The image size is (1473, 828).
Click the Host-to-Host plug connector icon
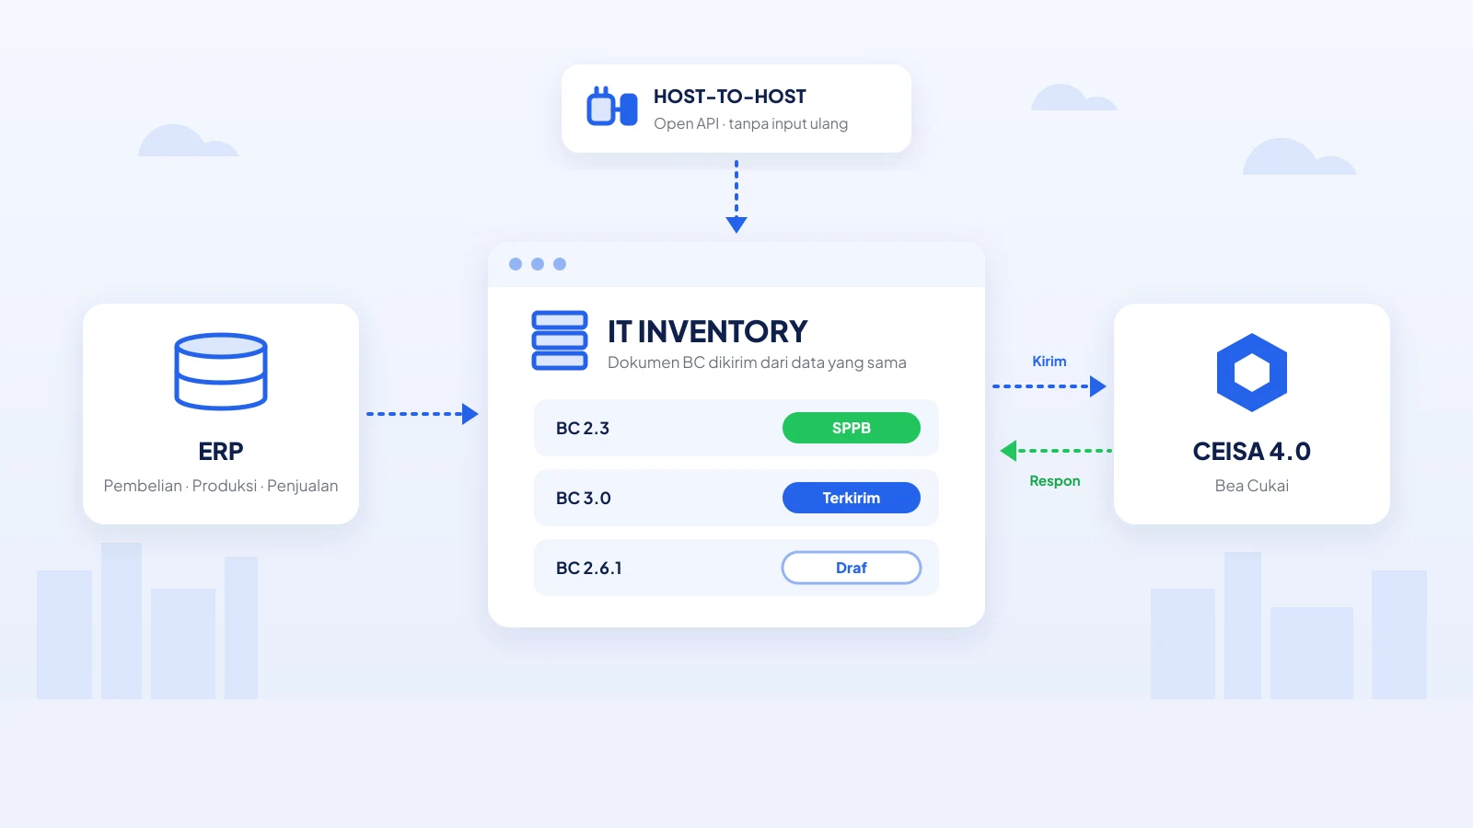pos(612,107)
